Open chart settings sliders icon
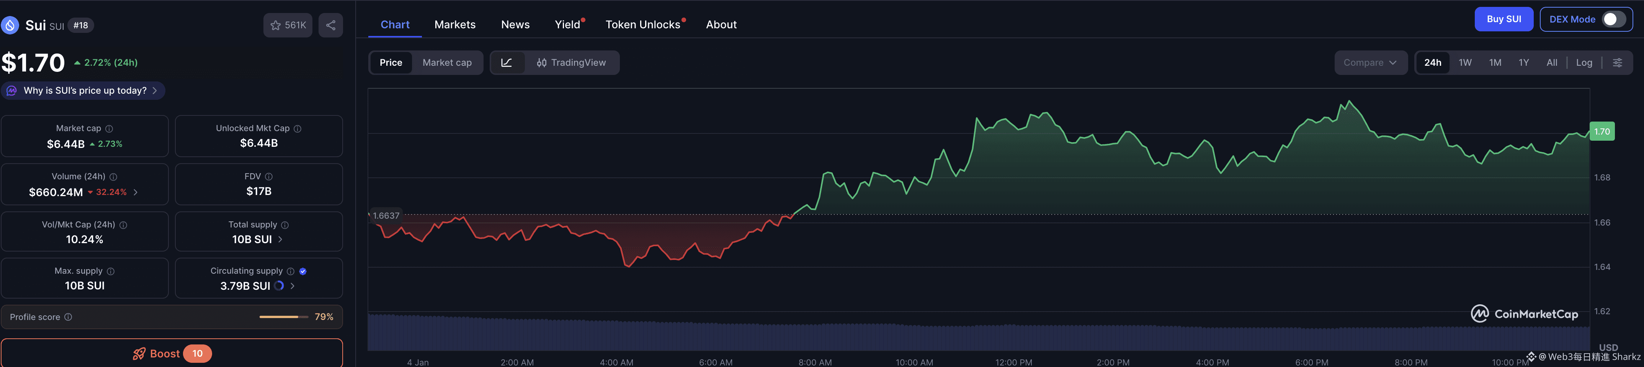This screenshot has height=367, width=1644. (1617, 62)
